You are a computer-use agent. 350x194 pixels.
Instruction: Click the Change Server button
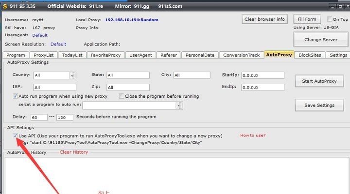pyautogui.click(x=321, y=40)
